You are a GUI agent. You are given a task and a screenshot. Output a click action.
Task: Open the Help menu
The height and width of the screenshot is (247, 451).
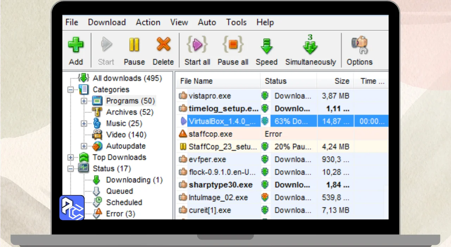point(265,22)
